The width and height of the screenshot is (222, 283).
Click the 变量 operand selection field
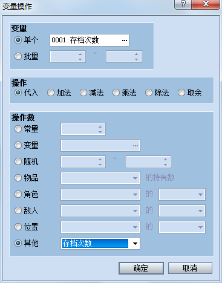[x=100, y=146]
